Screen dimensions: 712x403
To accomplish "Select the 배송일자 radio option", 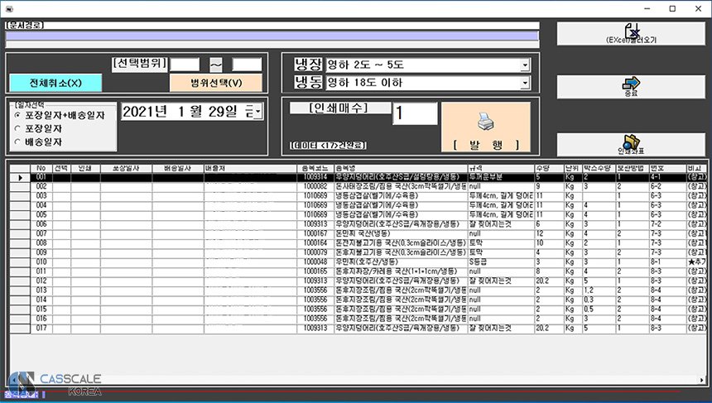I will pos(18,142).
